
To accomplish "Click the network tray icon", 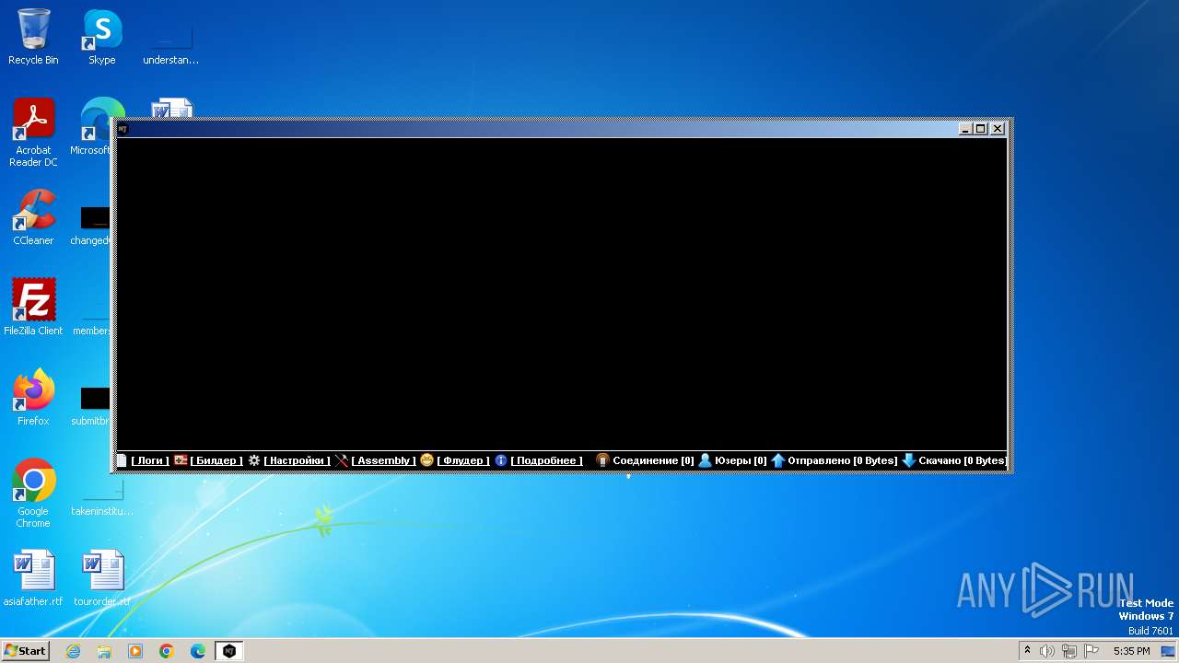I will click(x=1069, y=651).
